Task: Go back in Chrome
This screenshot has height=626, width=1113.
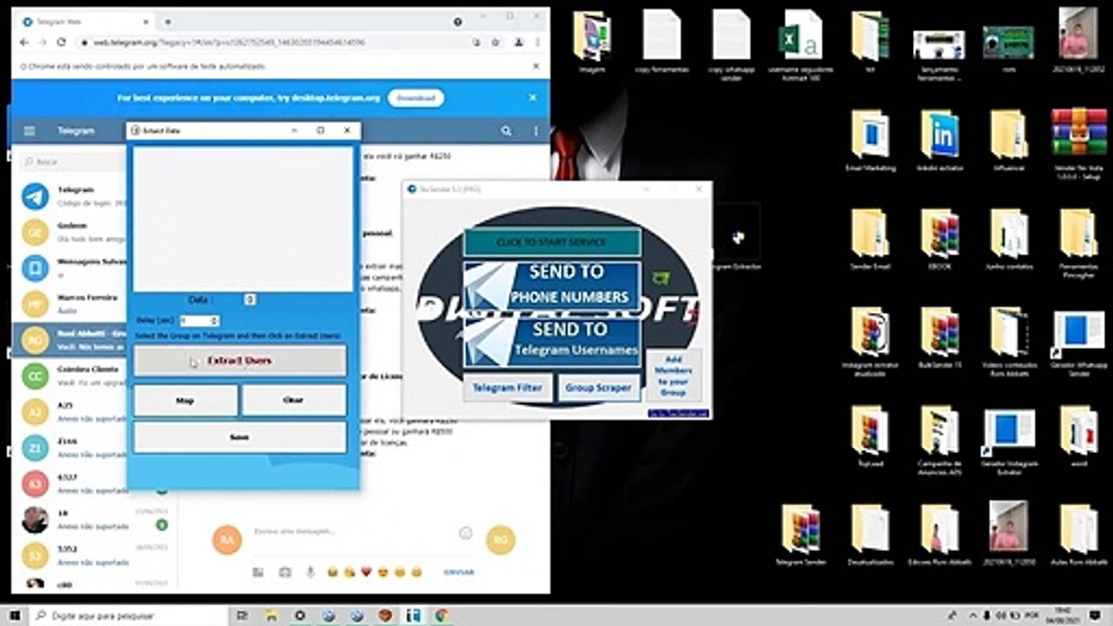Action: (24, 42)
